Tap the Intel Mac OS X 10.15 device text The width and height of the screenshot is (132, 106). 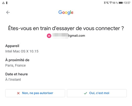pos(22,51)
